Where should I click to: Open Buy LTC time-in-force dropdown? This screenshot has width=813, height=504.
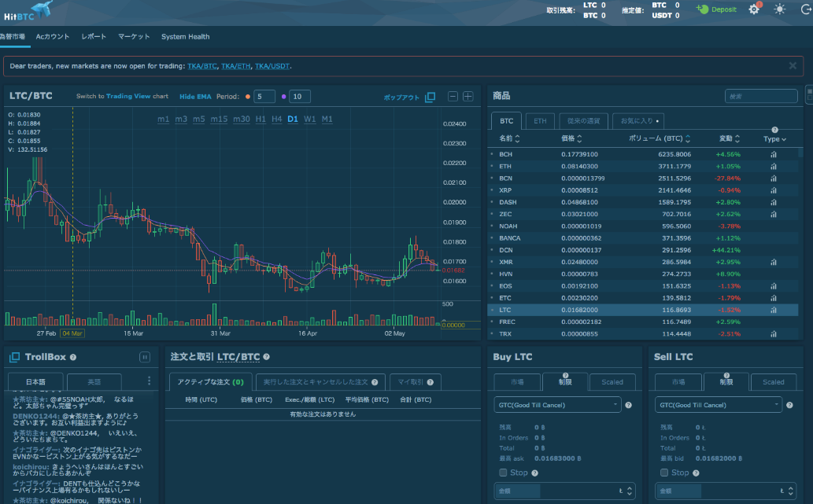pyautogui.click(x=557, y=405)
